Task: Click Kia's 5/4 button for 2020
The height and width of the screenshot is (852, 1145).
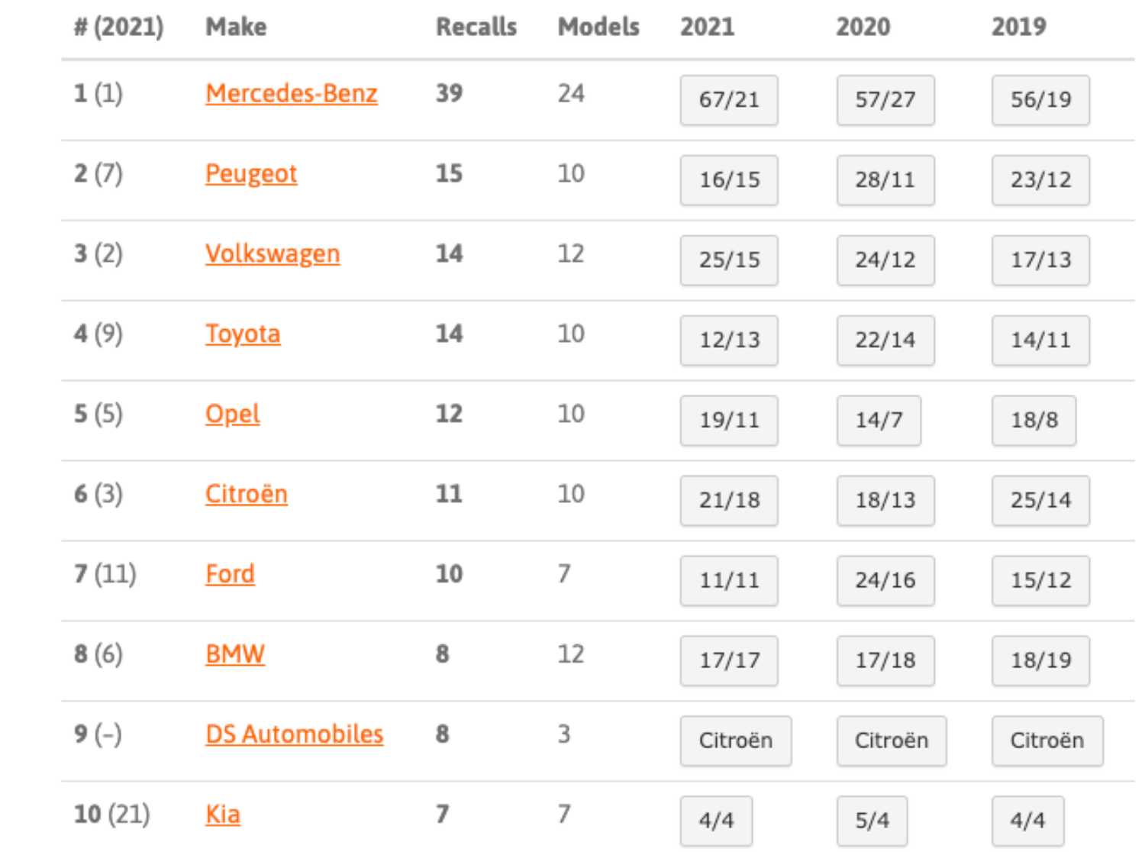Action: click(872, 821)
